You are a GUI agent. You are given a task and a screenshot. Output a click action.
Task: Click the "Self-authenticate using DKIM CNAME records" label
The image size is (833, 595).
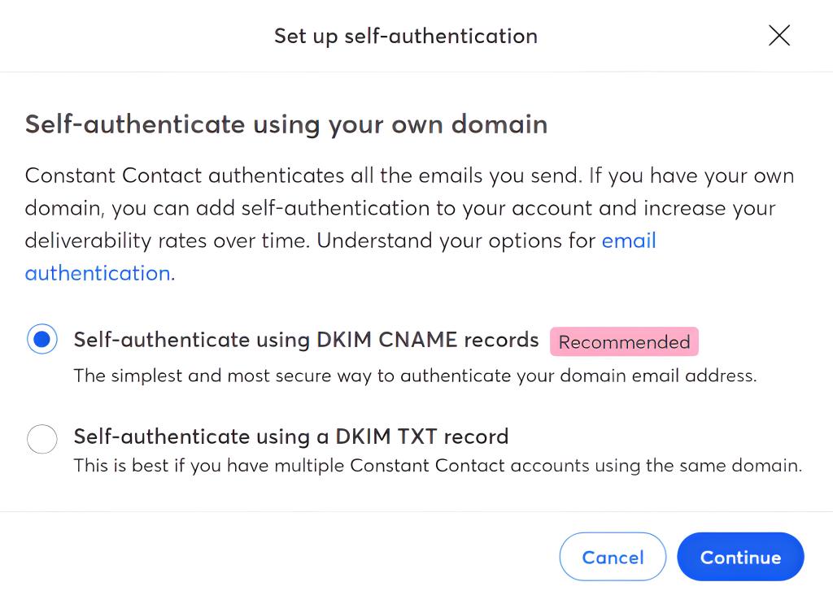[x=306, y=340]
